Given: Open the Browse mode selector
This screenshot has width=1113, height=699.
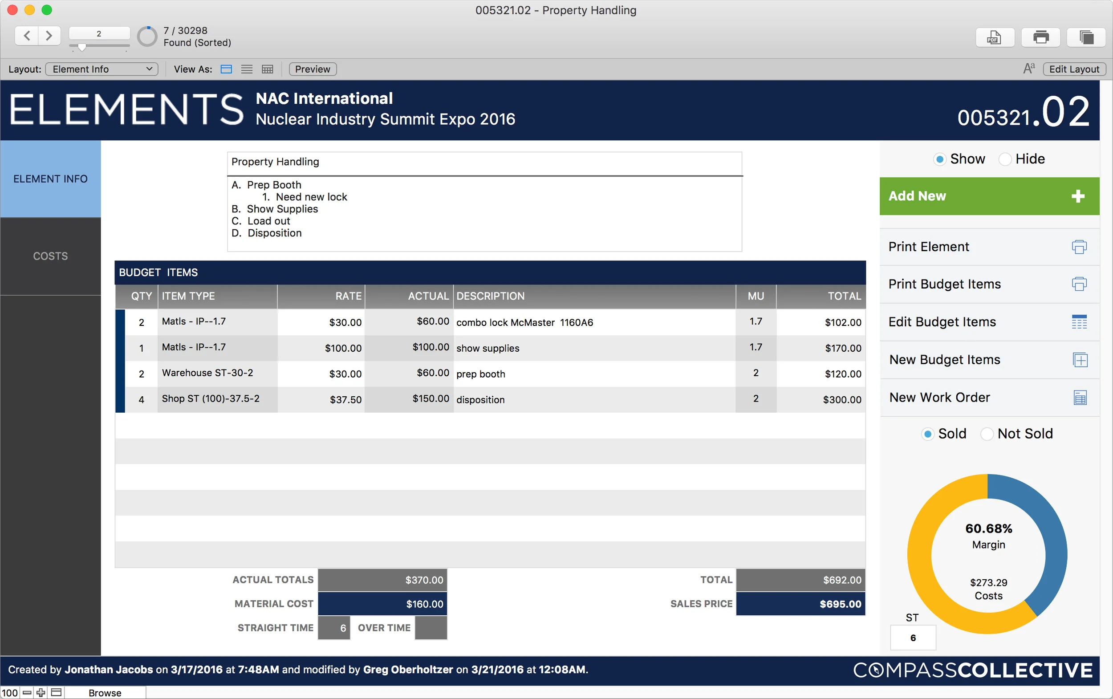Looking at the screenshot, I should [105, 692].
